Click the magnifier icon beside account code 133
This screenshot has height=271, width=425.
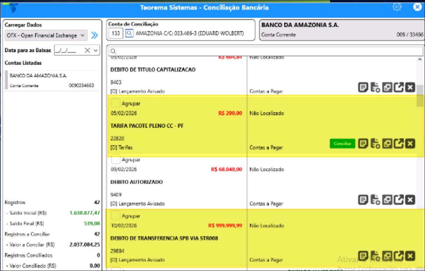click(x=129, y=34)
